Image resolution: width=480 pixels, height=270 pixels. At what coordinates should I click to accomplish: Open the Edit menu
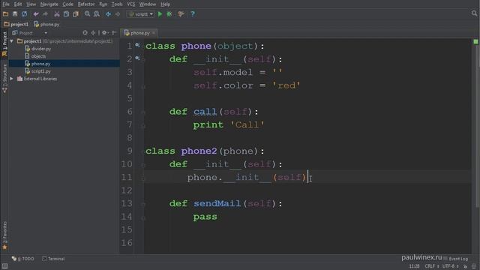(18, 4)
